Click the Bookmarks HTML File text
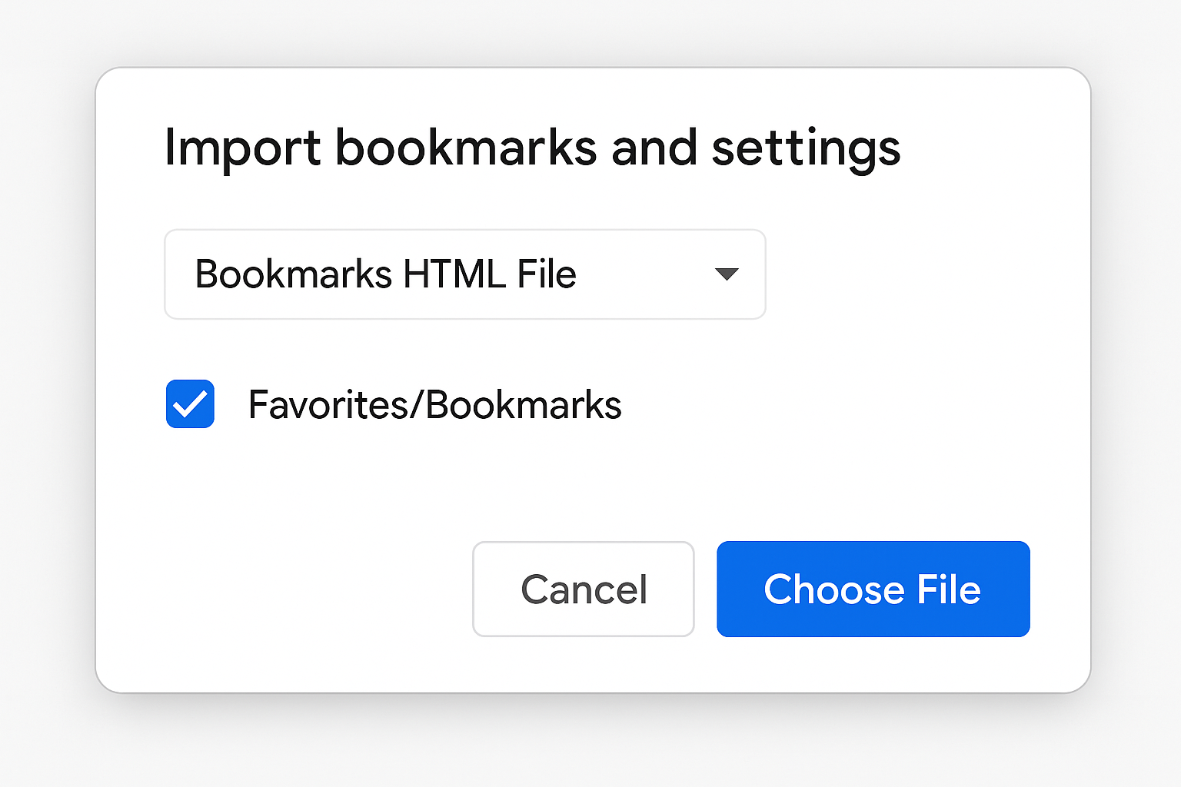The height and width of the screenshot is (787, 1181). (x=386, y=274)
